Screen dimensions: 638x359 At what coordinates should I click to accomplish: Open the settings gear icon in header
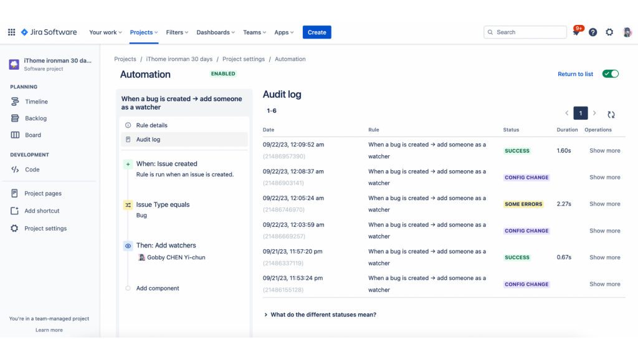click(609, 32)
